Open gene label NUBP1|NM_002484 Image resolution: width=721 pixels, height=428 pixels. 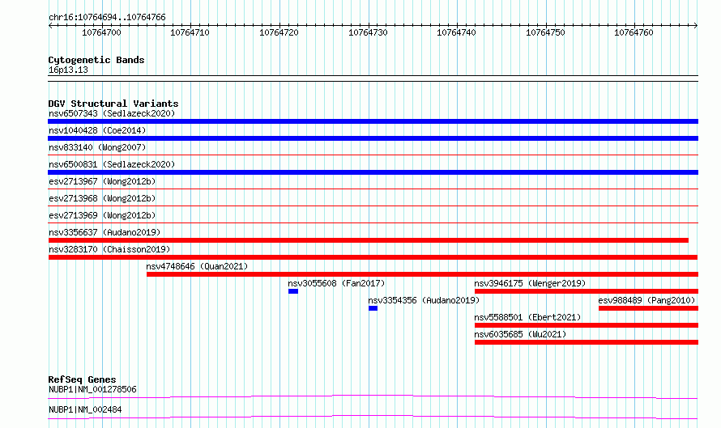coord(85,409)
